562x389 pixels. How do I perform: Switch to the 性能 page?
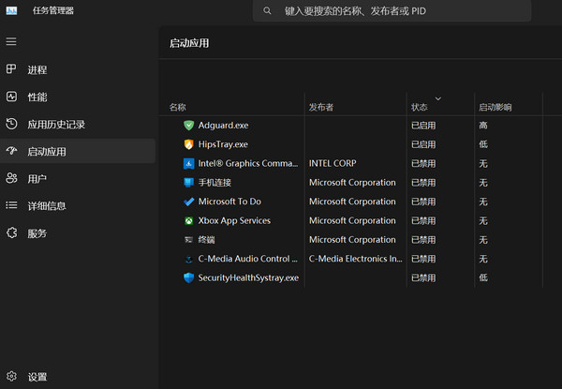(78, 97)
